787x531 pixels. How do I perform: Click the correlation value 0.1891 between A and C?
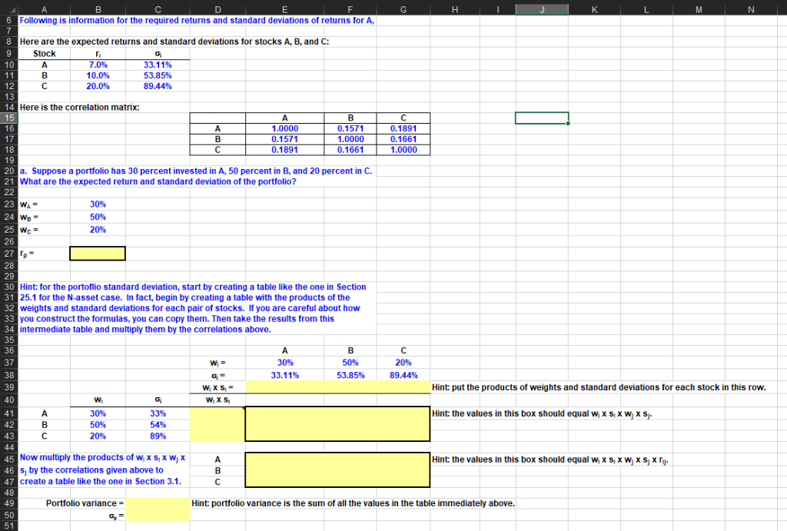403,128
